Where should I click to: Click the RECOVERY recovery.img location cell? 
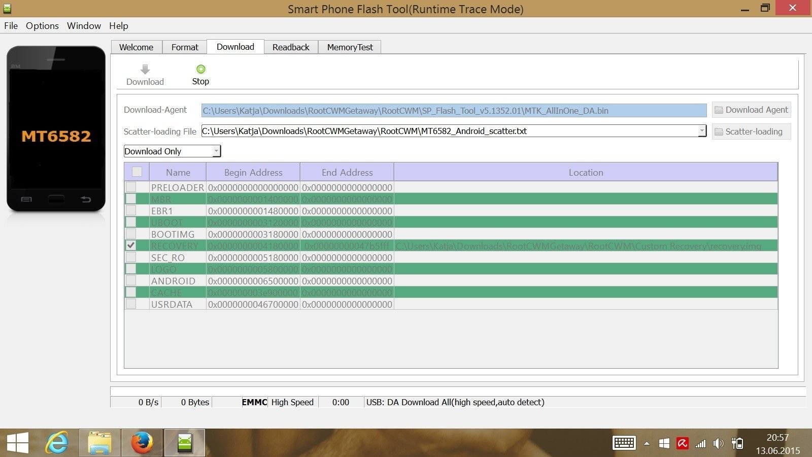tap(586, 246)
